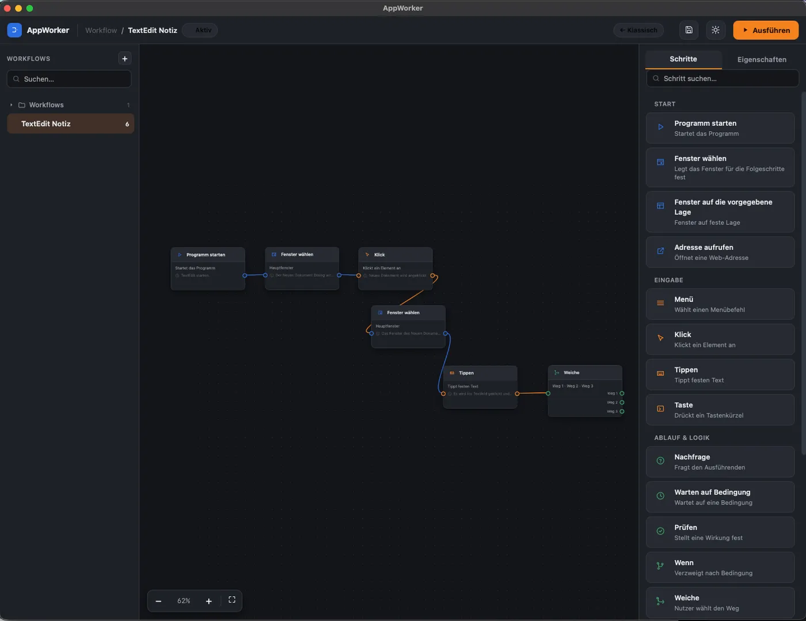Click the Klick cursor icon in step list
Image resolution: width=806 pixels, height=621 pixels.
660,338
